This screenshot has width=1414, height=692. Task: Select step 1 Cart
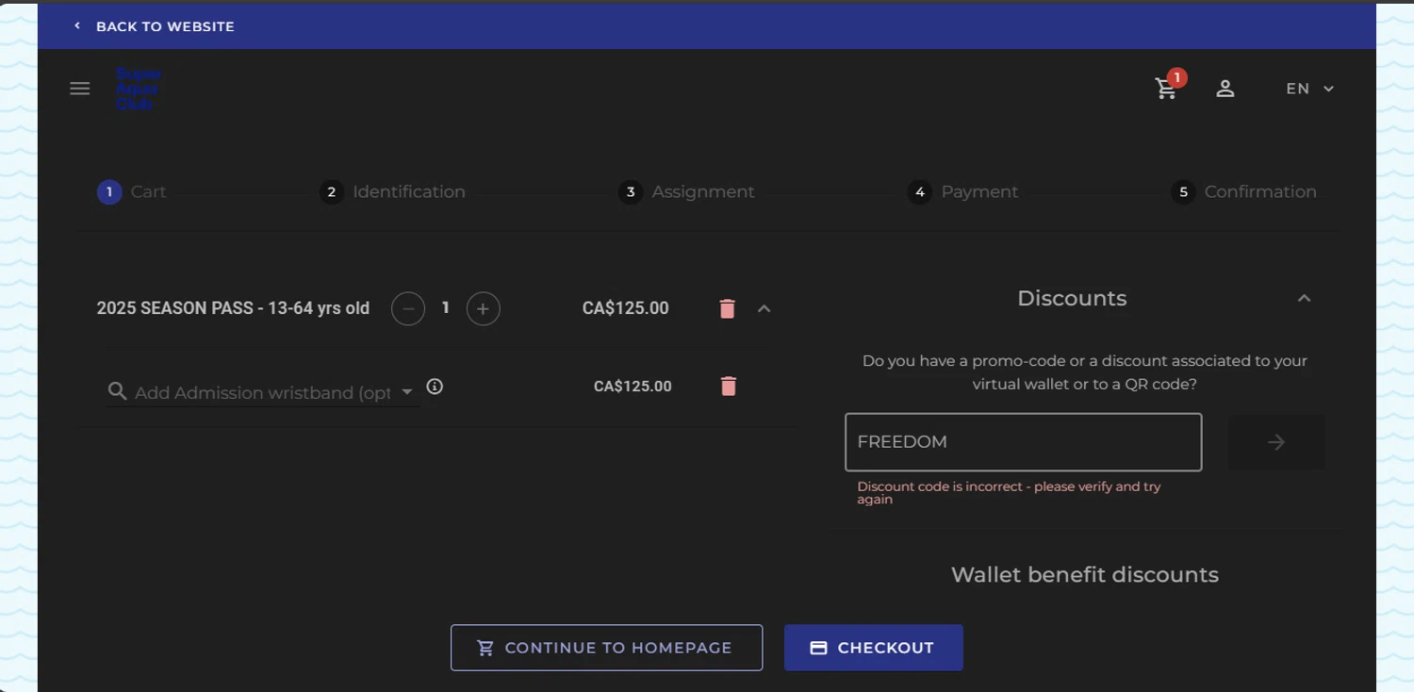(132, 192)
